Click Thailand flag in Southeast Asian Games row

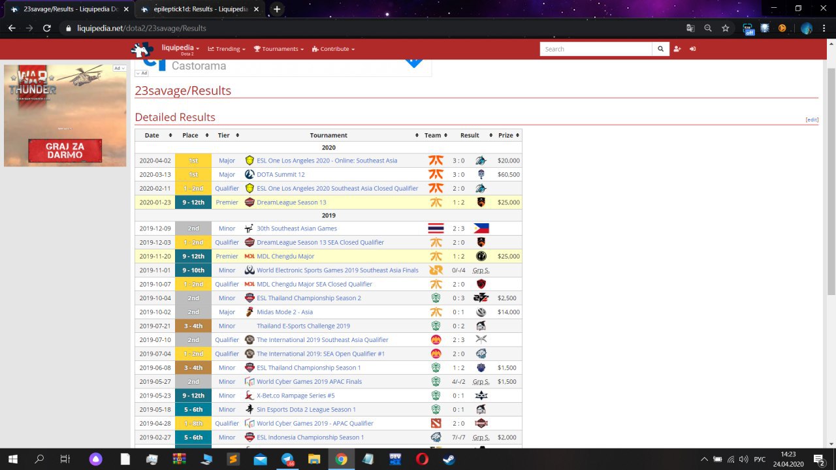point(436,228)
